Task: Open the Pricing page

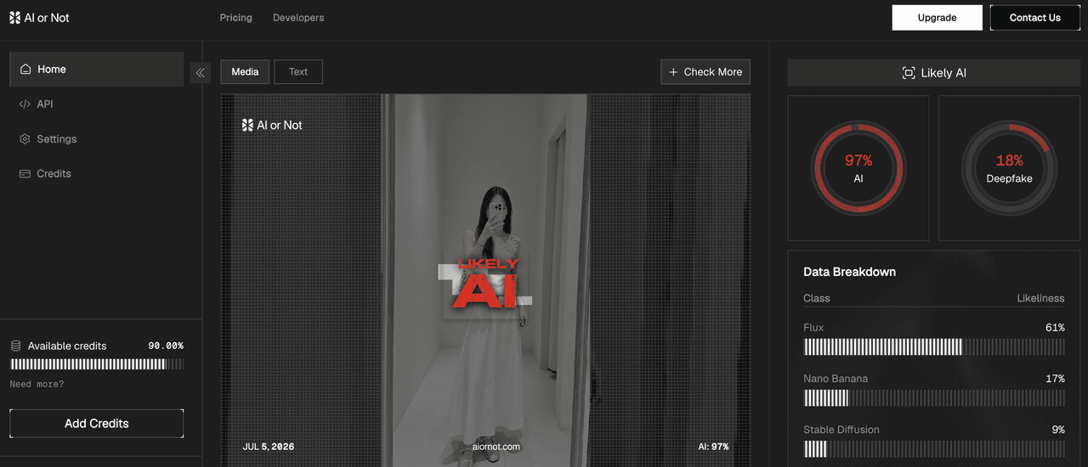Action: point(235,18)
